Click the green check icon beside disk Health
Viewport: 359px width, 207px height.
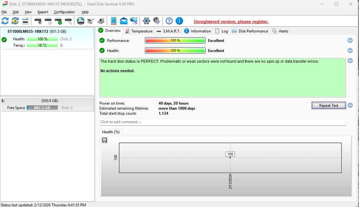4,40
